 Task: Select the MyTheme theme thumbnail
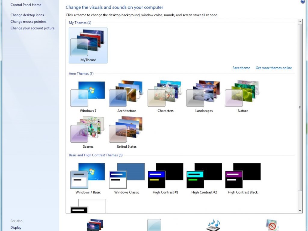88,45
